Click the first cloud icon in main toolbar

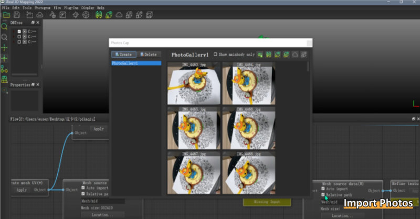(x=40, y=15)
